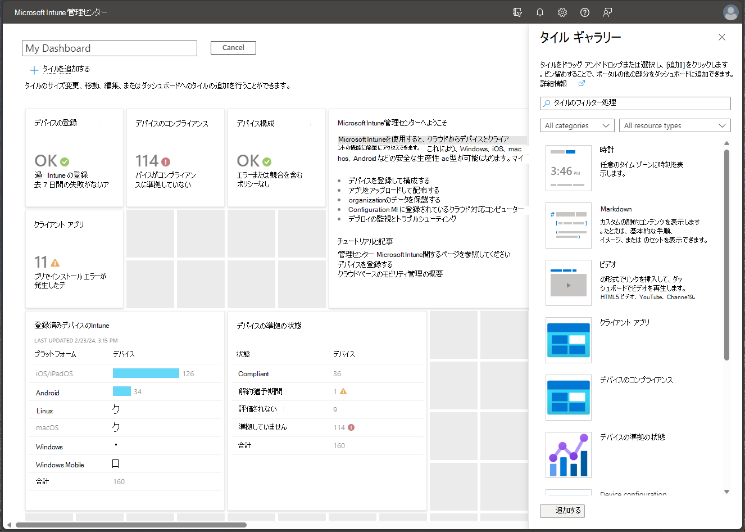Edit the My Dashboard name field
745x532 pixels.
(x=110, y=48)
